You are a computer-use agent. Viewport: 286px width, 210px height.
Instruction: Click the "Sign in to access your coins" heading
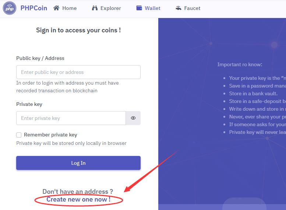click(78, 30)
